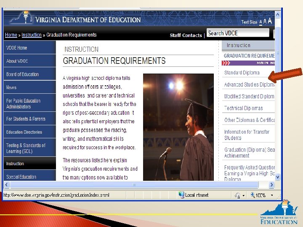Viewport: 303px width, 227px height.
Task: Click the zoom magnifier icon at 100%
Action: coord(252,195)
